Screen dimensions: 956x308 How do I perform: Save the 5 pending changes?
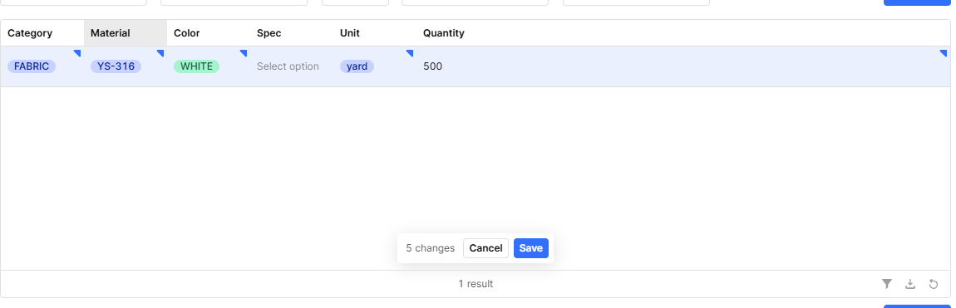(x=531, y=248)
